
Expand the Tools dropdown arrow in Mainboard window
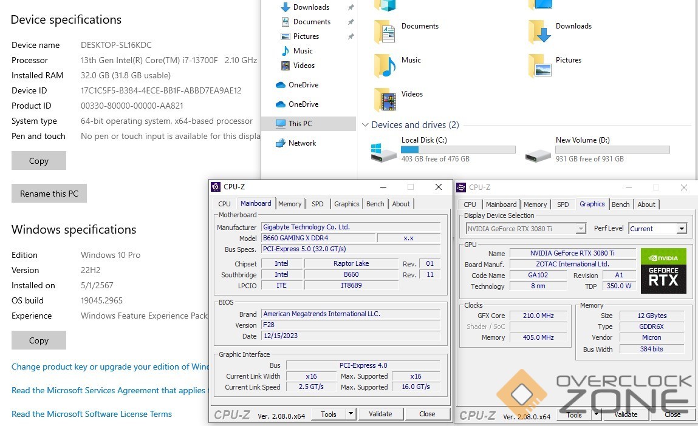pos(351,414)
